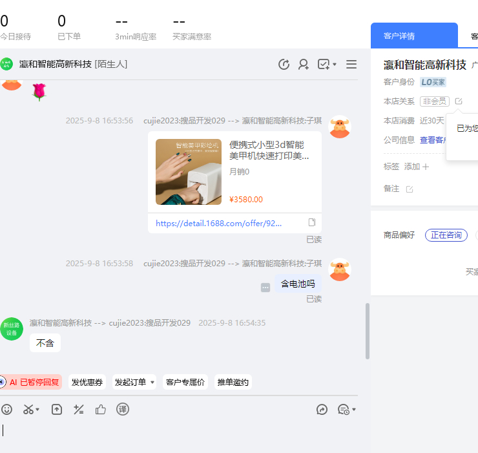The height and width of the screenshot is (453, 478).
Task: Expand the 发起订单 dropdown
Action: (x=152, y=382)
